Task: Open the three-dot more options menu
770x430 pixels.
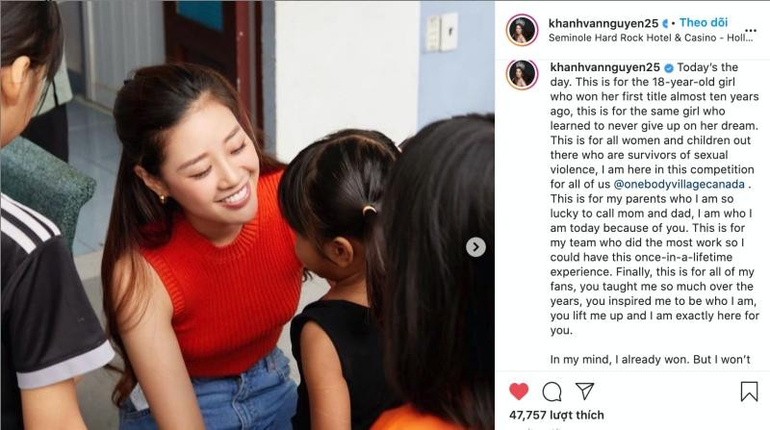Action: click(x=751, y=31)
